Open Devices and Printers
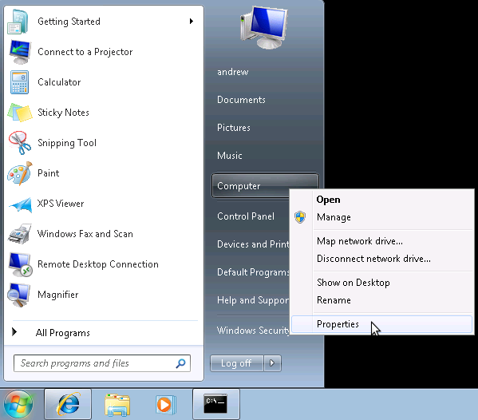478x420 pixels. click(253, 244)
